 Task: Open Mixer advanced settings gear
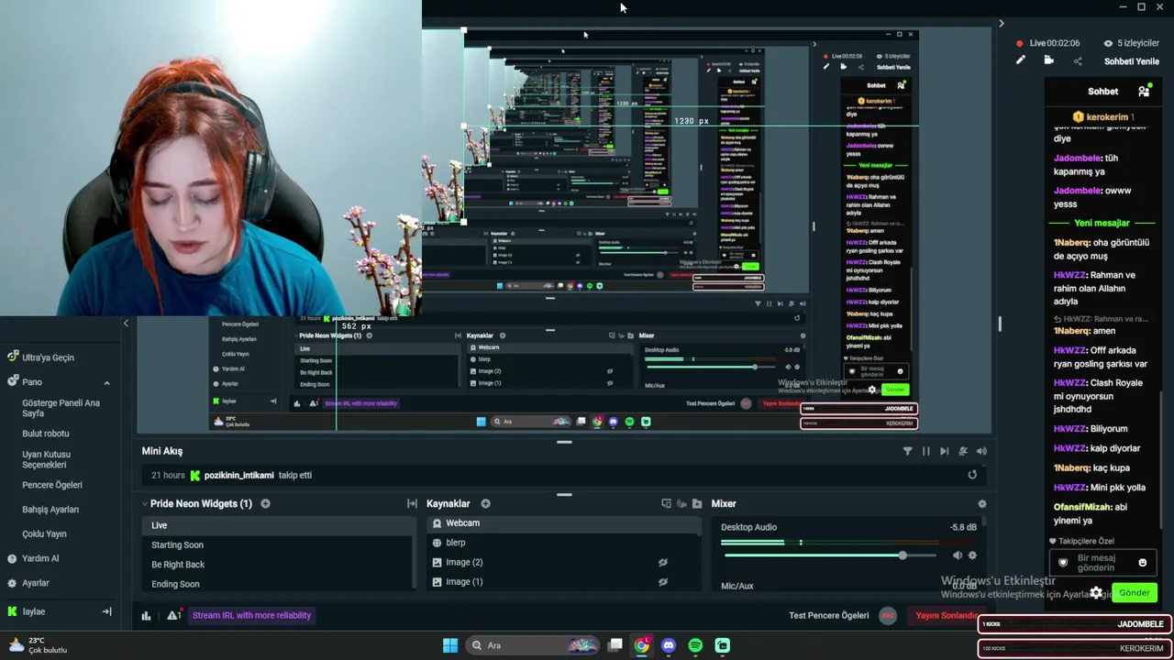click(981, 503)
